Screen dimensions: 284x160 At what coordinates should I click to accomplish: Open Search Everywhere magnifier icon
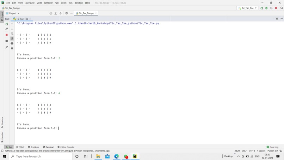click(x=282, y=8)
